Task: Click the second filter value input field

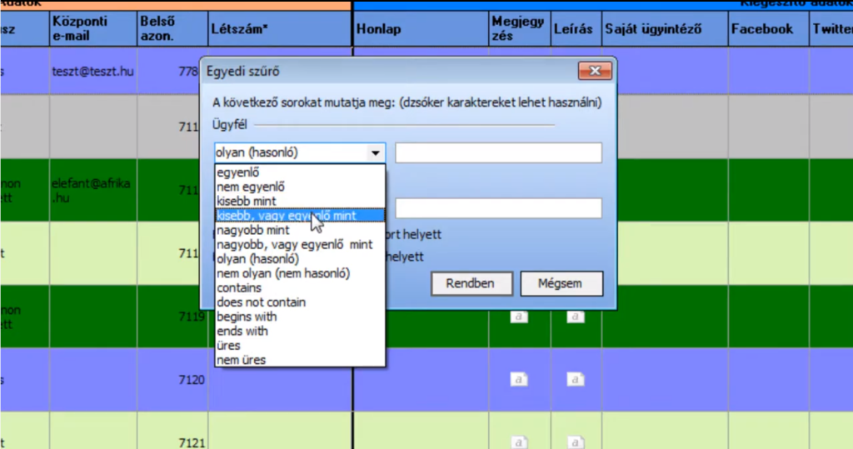Action: click(x=498, y=208)
